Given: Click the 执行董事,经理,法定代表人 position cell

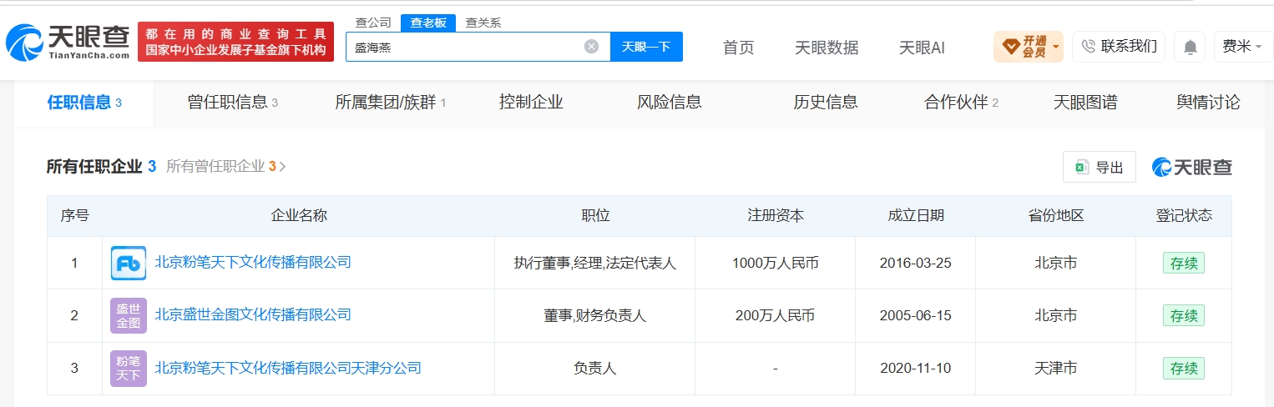Looking at the screenshot, I should pos(595,263).
